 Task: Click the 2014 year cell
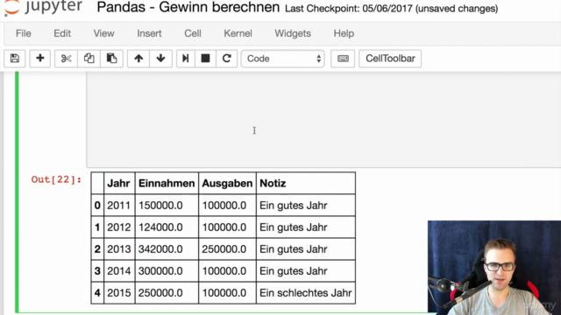[119, 270]
